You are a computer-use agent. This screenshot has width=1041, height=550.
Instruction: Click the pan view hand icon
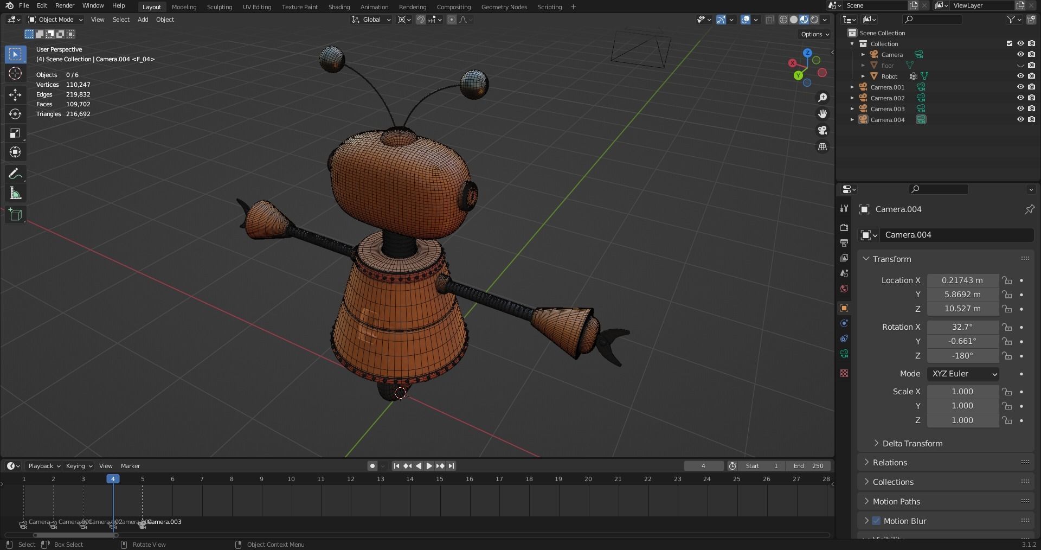tap(822, 114)
